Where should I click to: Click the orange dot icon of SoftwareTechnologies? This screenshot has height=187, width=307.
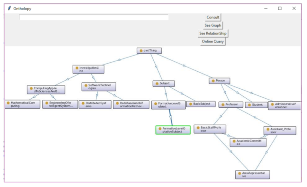[x=86, y=85]
